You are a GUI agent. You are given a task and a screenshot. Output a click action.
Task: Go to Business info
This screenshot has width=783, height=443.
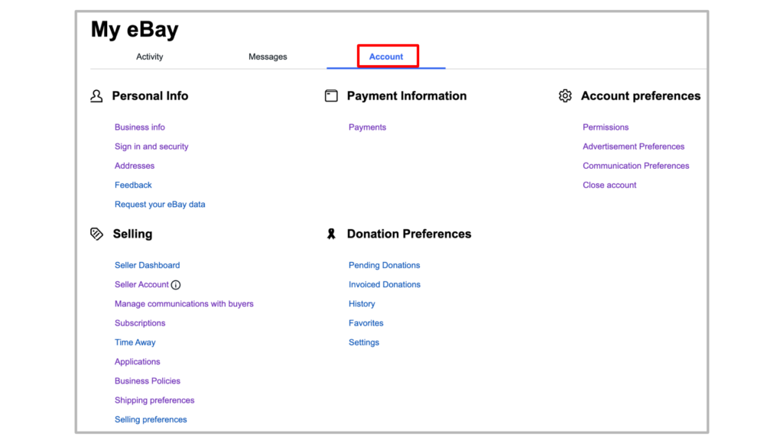tap(140, 128)
